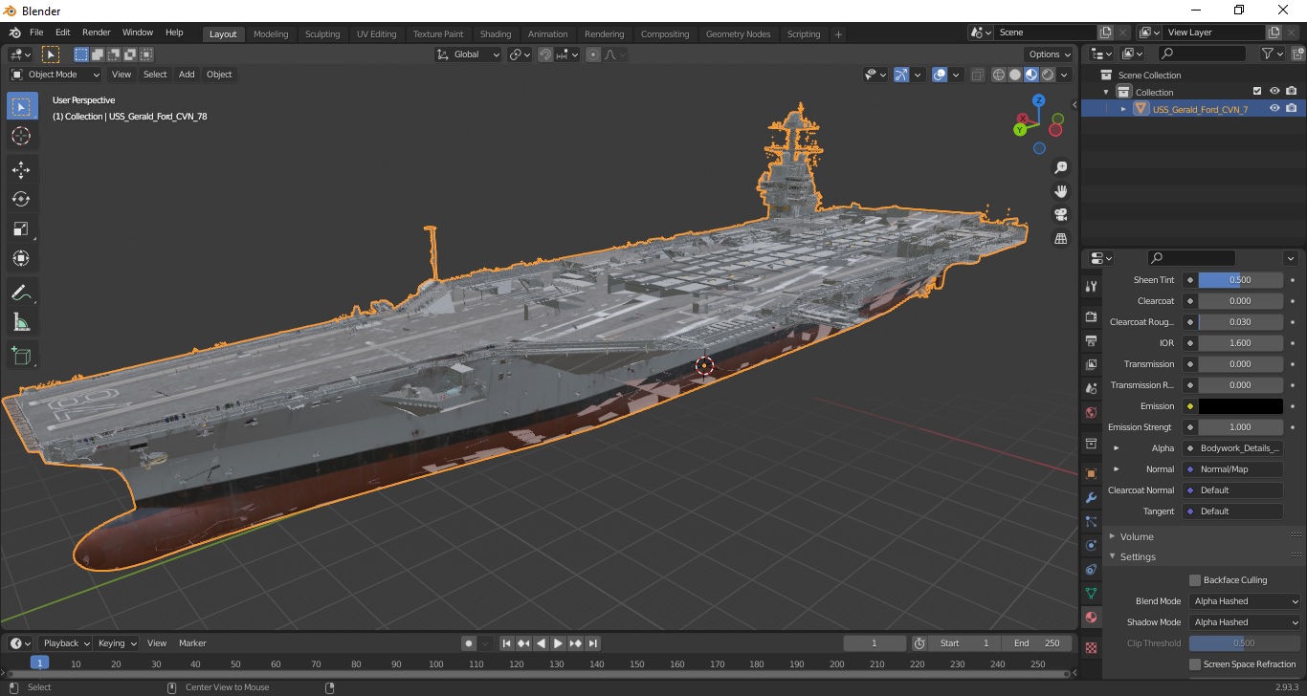The width and height of the screenshot is (1307, 696).
Task: Click the black Emission color swatch
Action: point(1240,406)
